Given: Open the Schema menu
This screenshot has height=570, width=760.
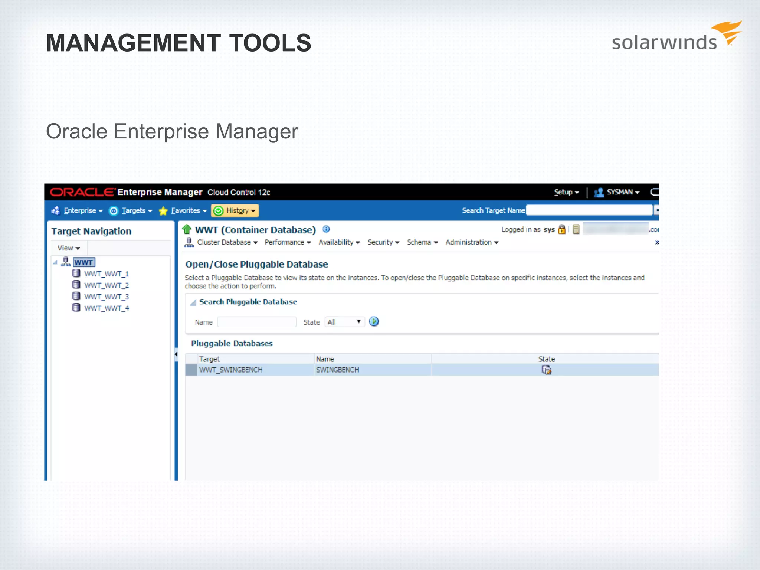Looking at the screenshot, I should coord(423,242).
